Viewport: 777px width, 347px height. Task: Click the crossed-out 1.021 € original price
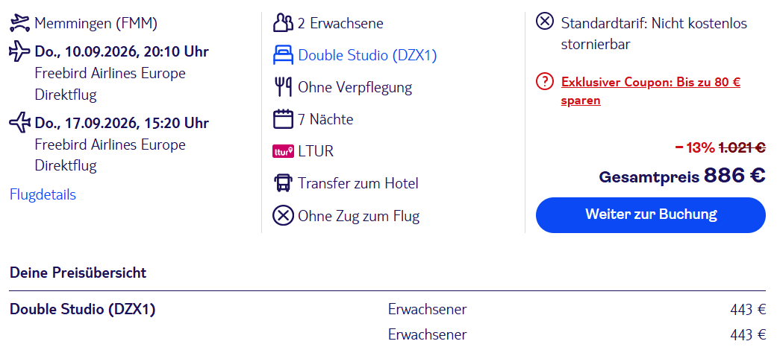pos(742,147)
